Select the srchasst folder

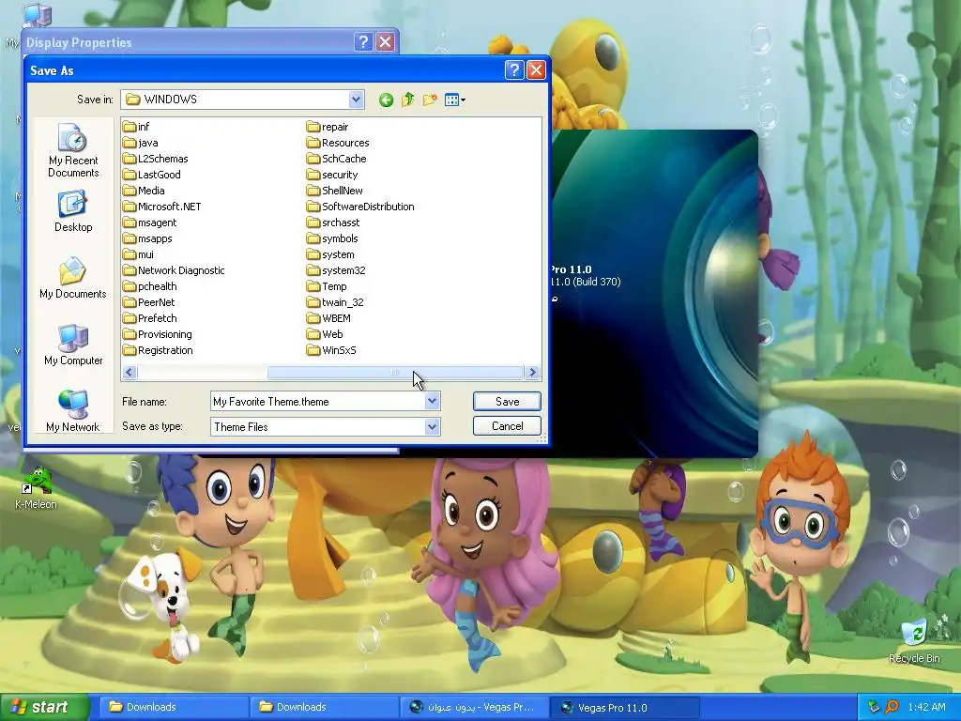pyautogui.click(x=333, y=222)
